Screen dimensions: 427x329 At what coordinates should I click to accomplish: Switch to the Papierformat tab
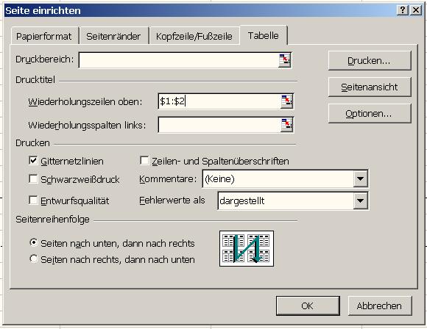[x=44, y=37]
